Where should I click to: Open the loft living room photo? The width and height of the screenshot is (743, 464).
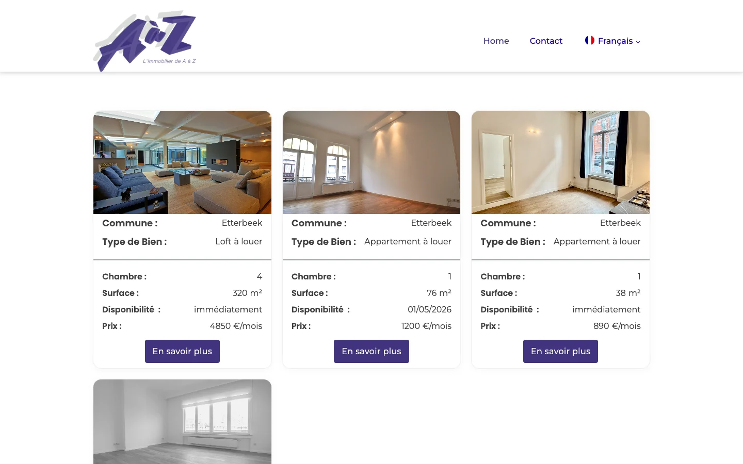pos(182,162)
